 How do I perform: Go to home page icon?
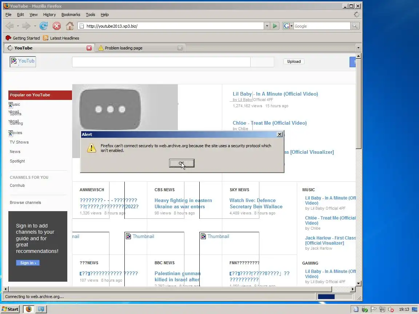70,26
